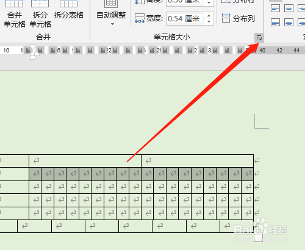
Task: Click first highlighted cell in selected row
Action: pos(35,174)
